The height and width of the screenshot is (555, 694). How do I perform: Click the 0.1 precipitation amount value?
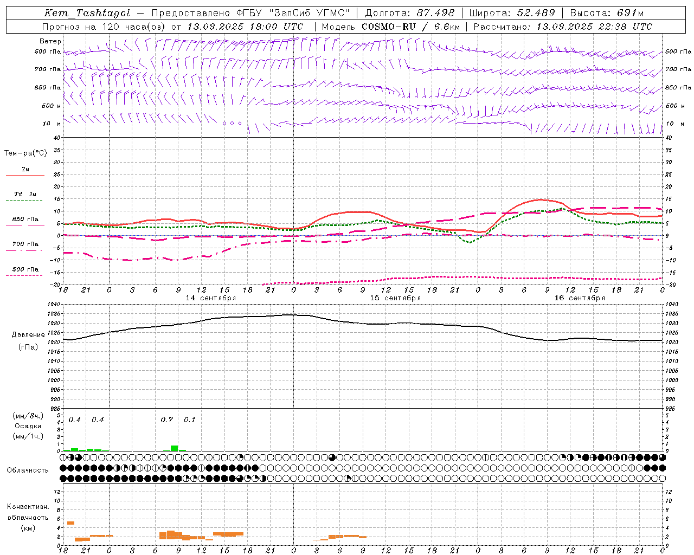click(189, 420)
